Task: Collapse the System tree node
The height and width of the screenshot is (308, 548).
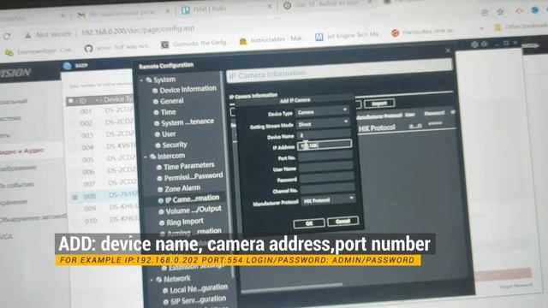Action: click(141, 80)
